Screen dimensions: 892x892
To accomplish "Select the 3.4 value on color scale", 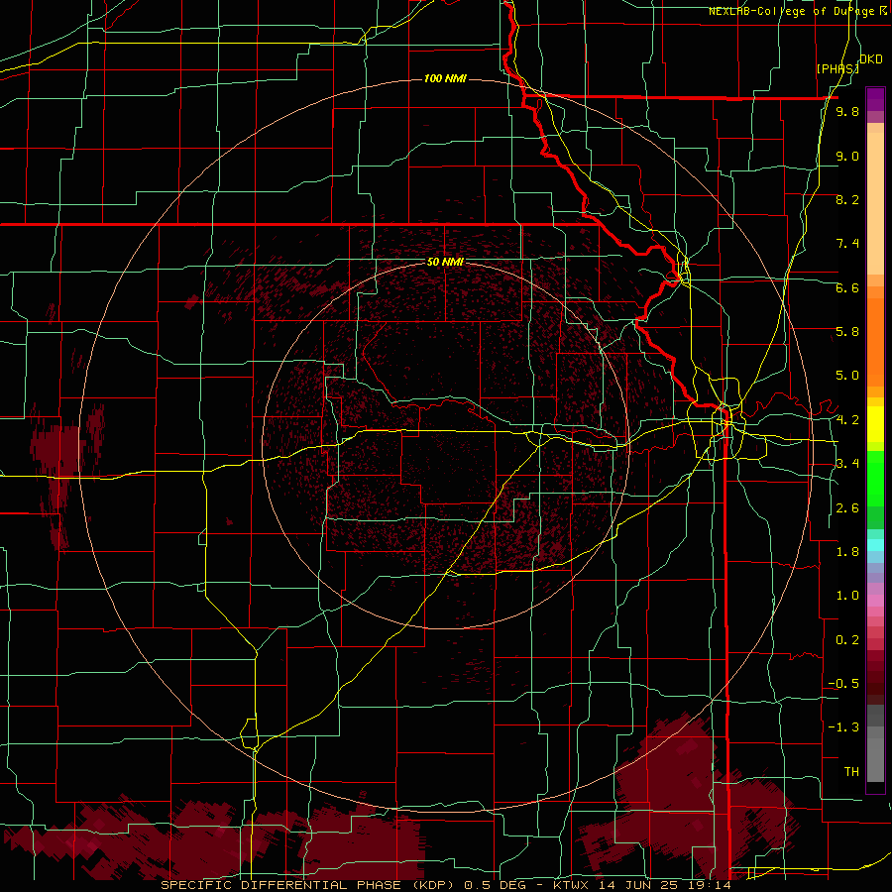I will 847,464.
